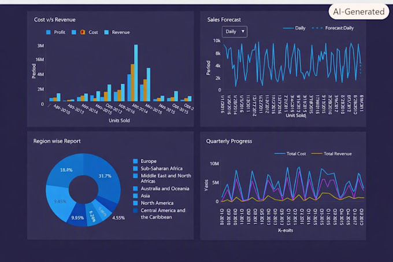The width and height of the screenshot is (393, 262).
Task: Click the Europe legend color square
Action: (135, 161)
